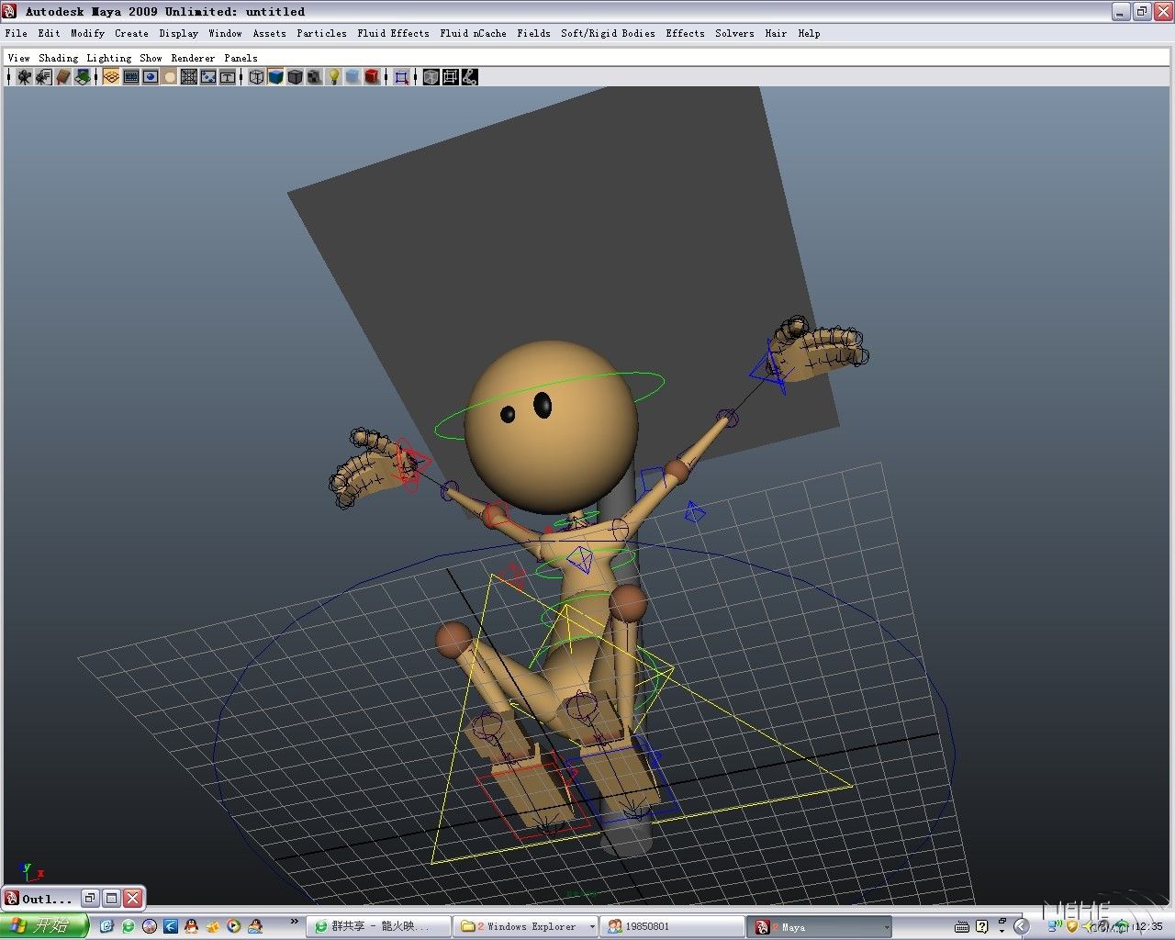The width and height of the screenshot is (1175, 940).
Task: Click the Windows Start button
Action: tap(44, 926)
